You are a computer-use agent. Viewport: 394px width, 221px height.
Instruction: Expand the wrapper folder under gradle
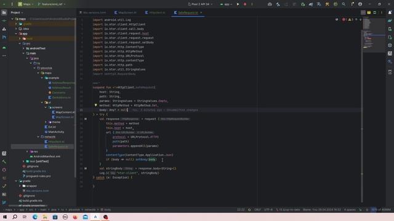coord(20,186)
